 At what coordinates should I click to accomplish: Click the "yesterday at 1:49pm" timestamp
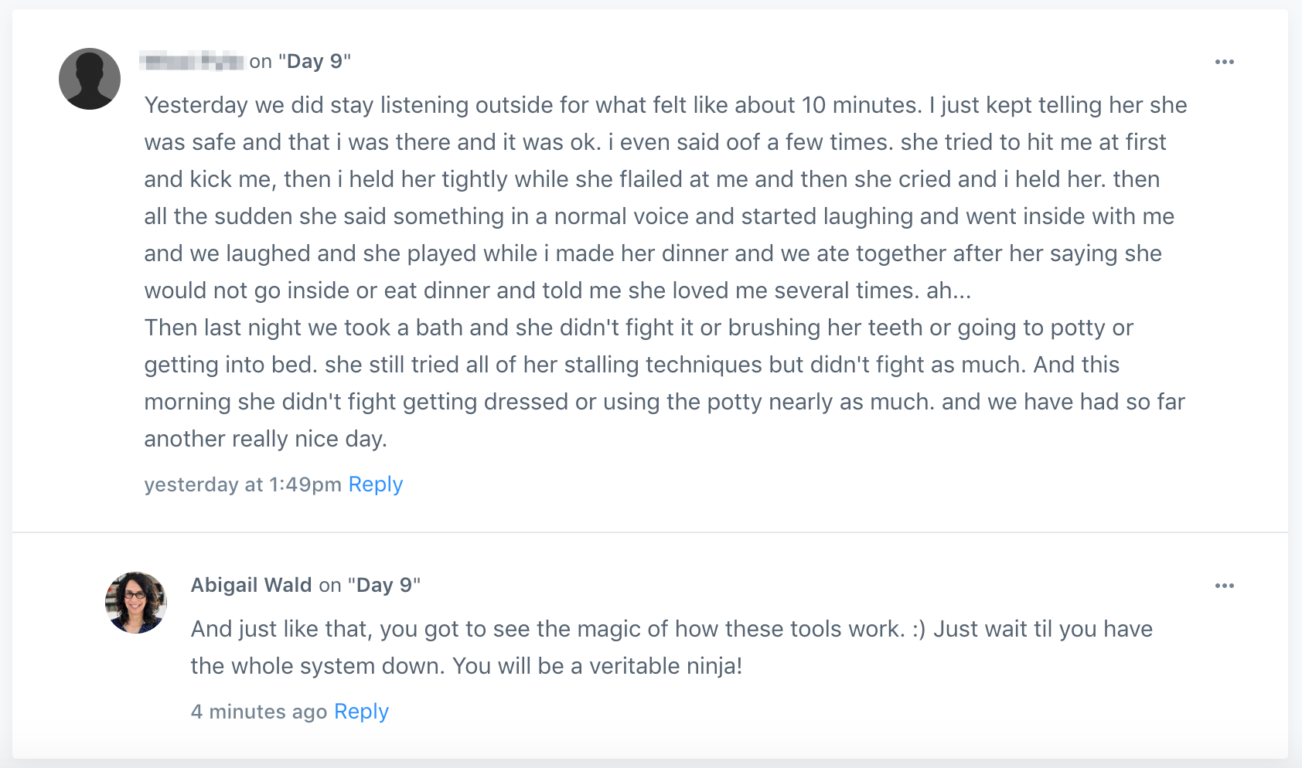click(242, 484)
